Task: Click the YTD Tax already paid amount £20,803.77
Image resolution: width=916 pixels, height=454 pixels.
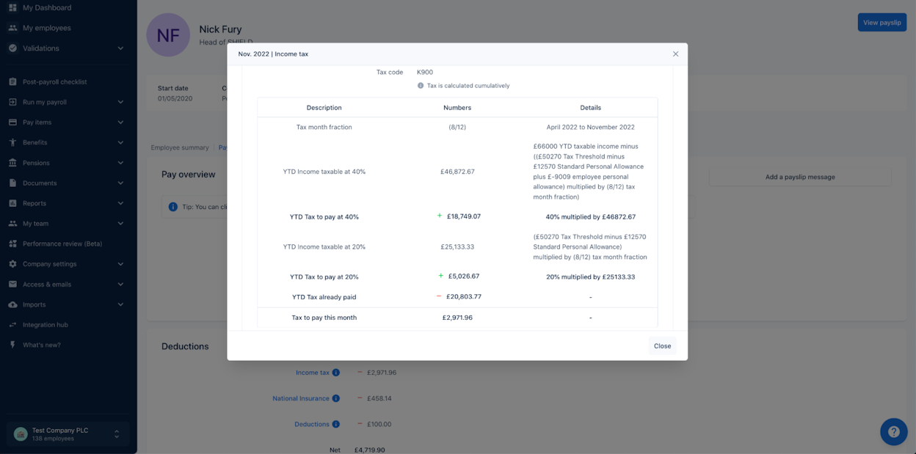Action: point(464,297)
